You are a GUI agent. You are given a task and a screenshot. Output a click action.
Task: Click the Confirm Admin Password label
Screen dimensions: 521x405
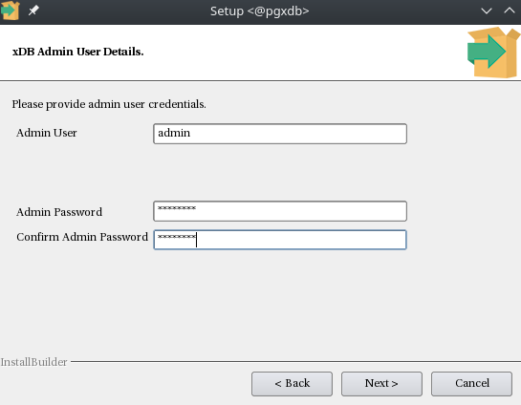click(82, 237)
